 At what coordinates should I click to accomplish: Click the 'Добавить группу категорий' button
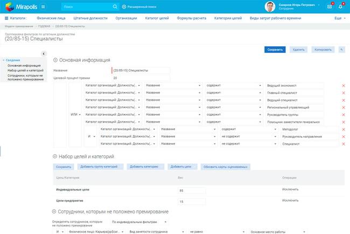[99, 167]
